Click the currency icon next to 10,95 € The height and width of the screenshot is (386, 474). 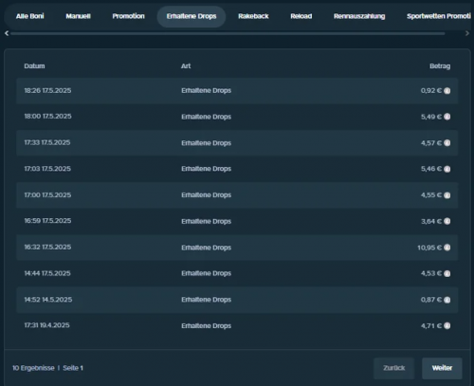(x=447, y=248)
